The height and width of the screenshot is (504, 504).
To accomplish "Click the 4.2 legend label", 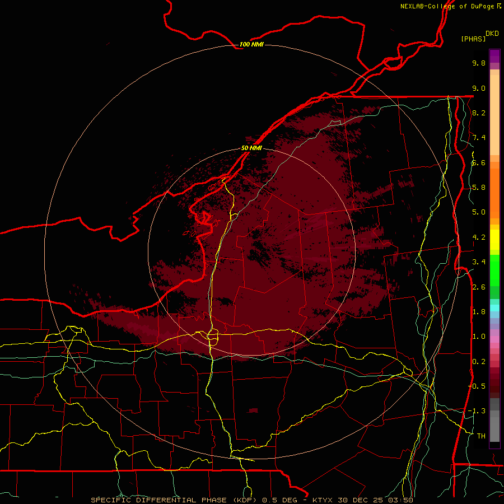I will point(479,237).
